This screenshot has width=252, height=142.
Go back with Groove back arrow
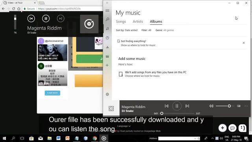[x=107, y=3]
